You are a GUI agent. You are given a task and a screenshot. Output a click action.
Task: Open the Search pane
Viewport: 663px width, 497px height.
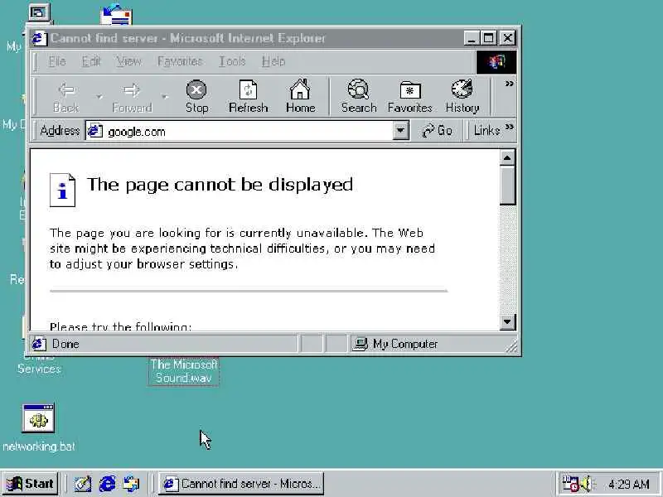pos(359,97)
